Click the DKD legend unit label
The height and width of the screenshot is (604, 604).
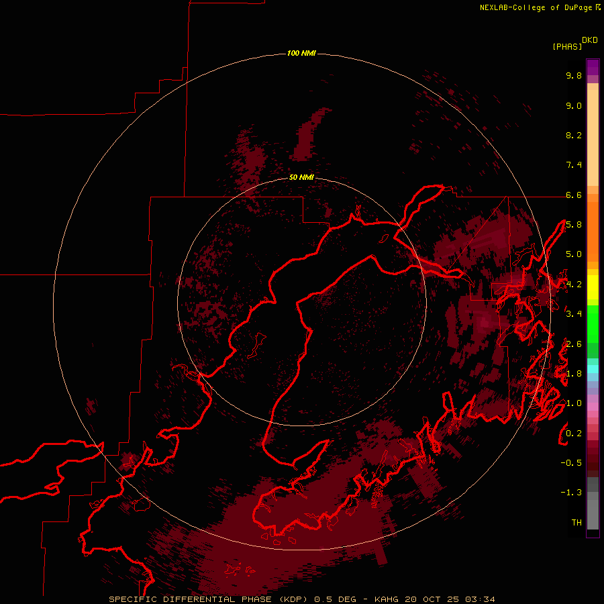(x=590, y=40)
